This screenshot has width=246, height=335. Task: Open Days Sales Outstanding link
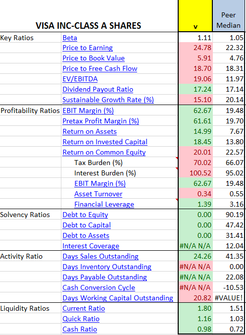click(x=100, y=256)
